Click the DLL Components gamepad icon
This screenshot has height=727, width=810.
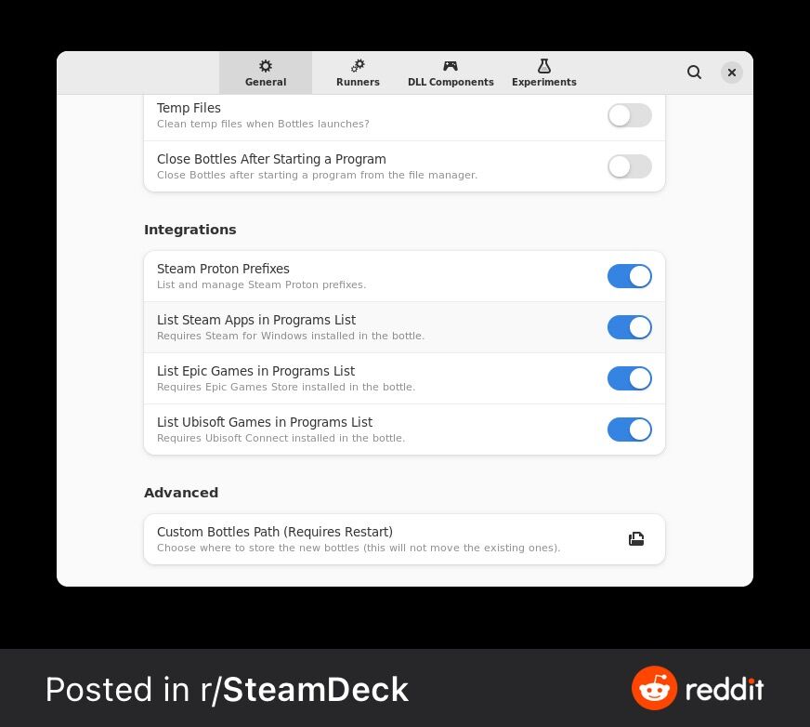click(451, 66)
